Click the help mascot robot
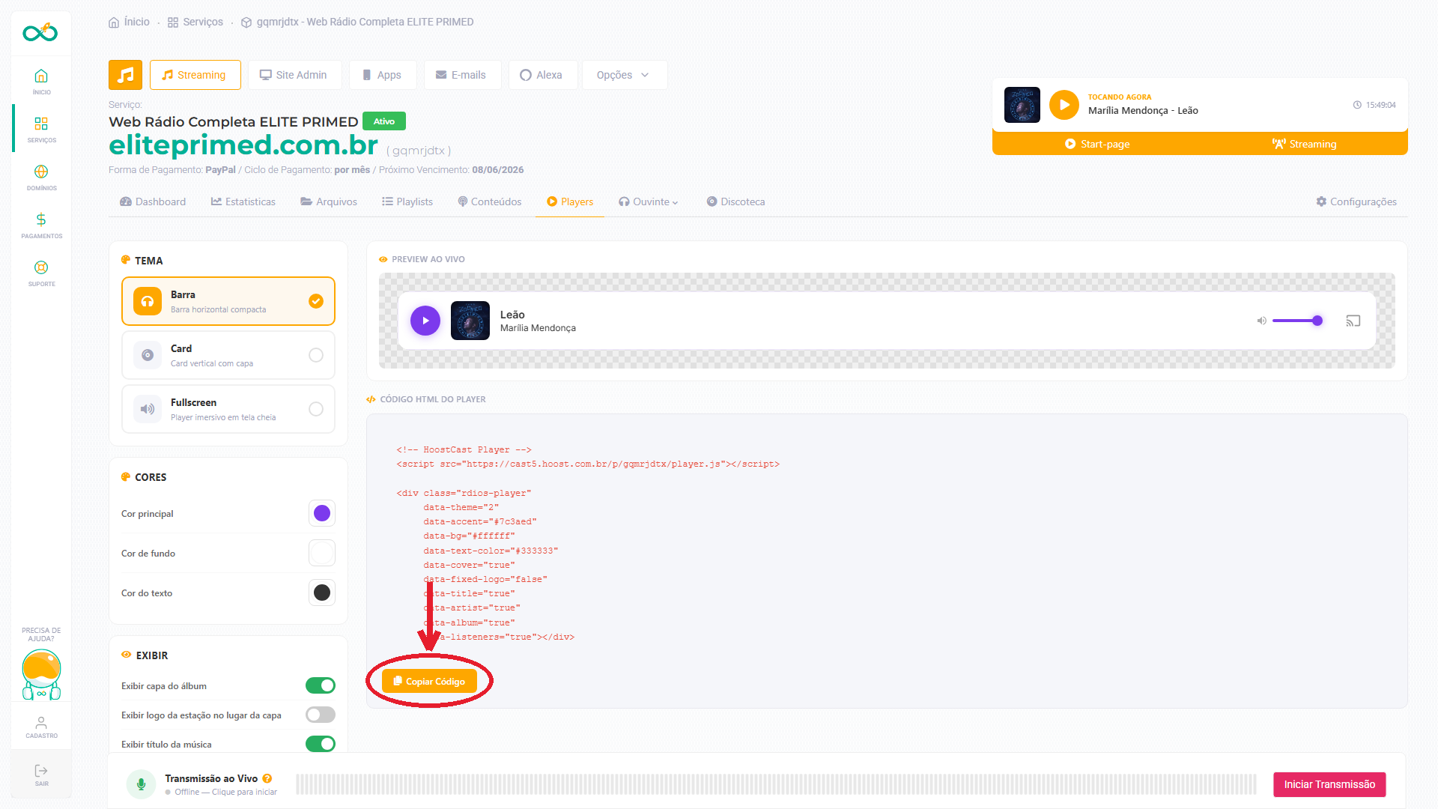This screenshot has width=1438, height=809. [41, 675]
